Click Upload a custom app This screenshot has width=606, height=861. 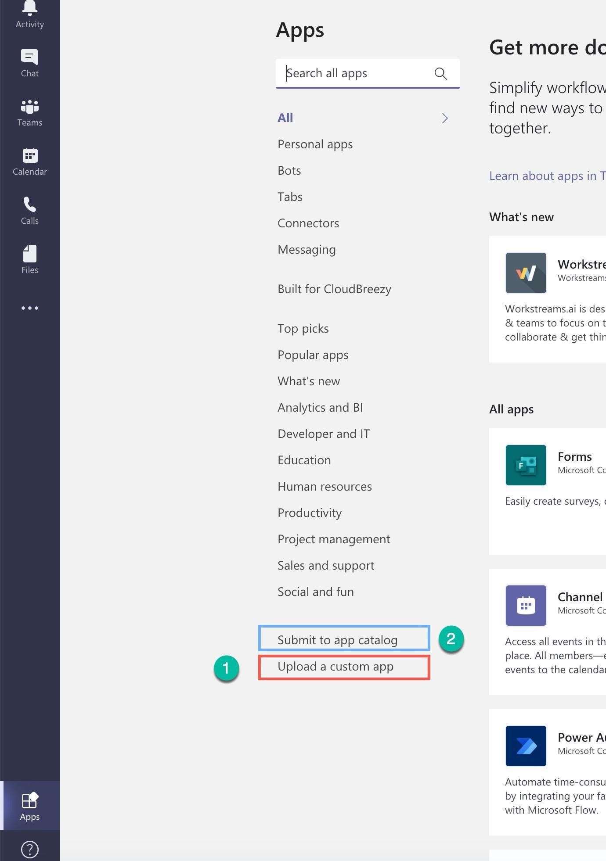(x=335, y=667)
